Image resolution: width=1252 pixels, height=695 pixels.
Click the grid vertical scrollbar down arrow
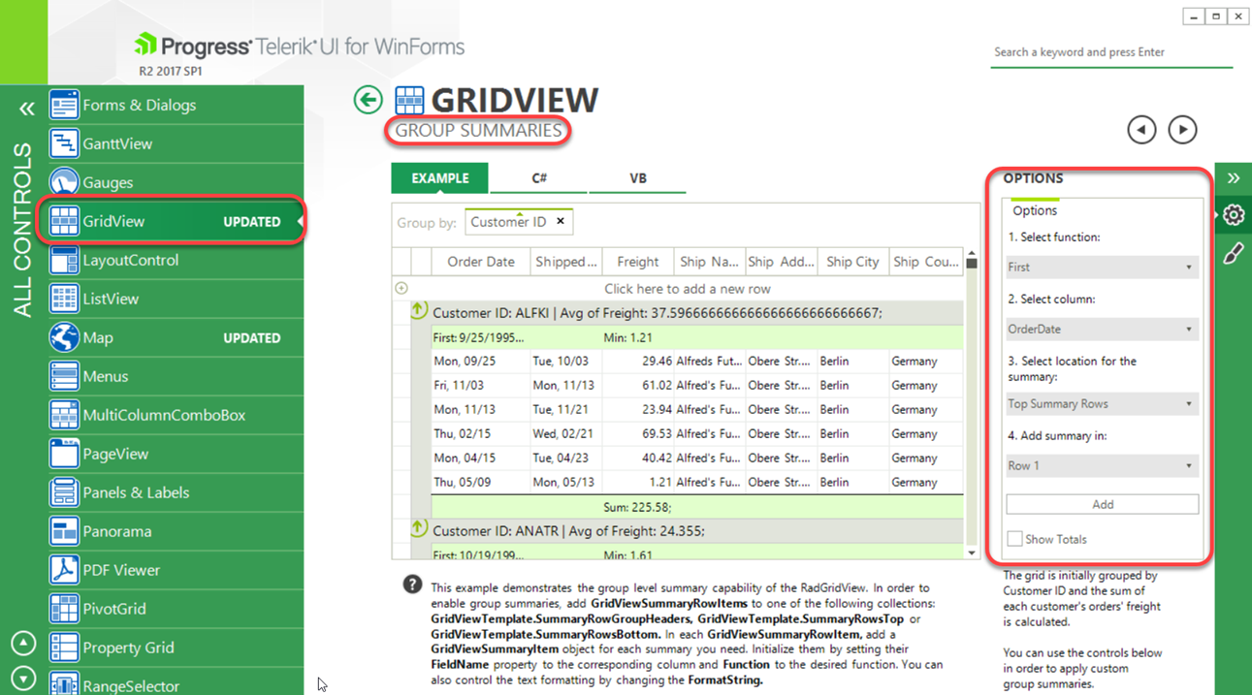[x=972, y=553]
